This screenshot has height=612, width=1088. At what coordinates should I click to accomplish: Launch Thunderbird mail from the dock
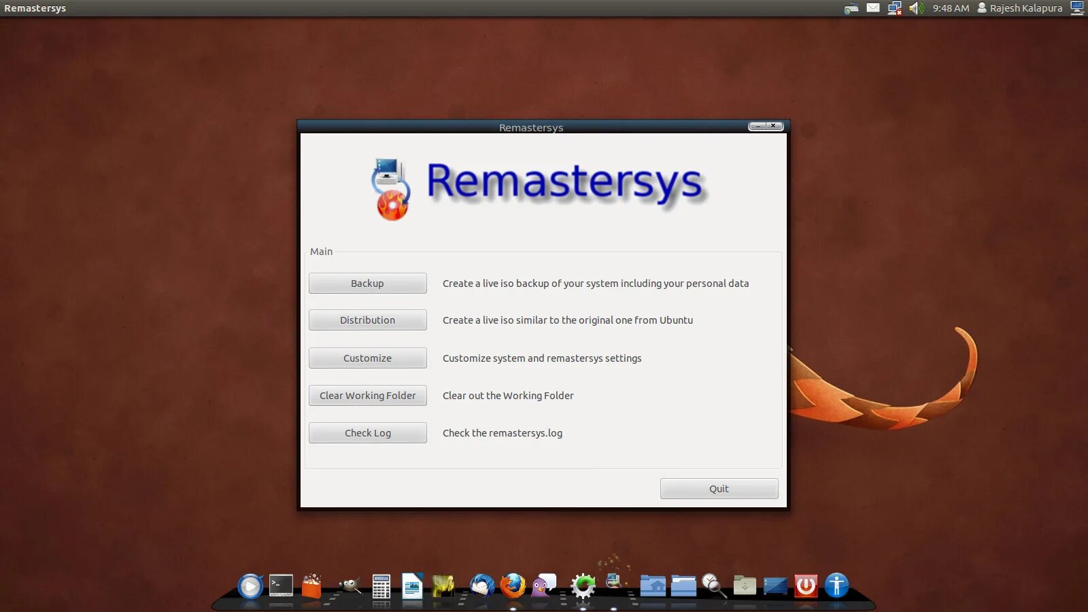click(x=482, y=585)
